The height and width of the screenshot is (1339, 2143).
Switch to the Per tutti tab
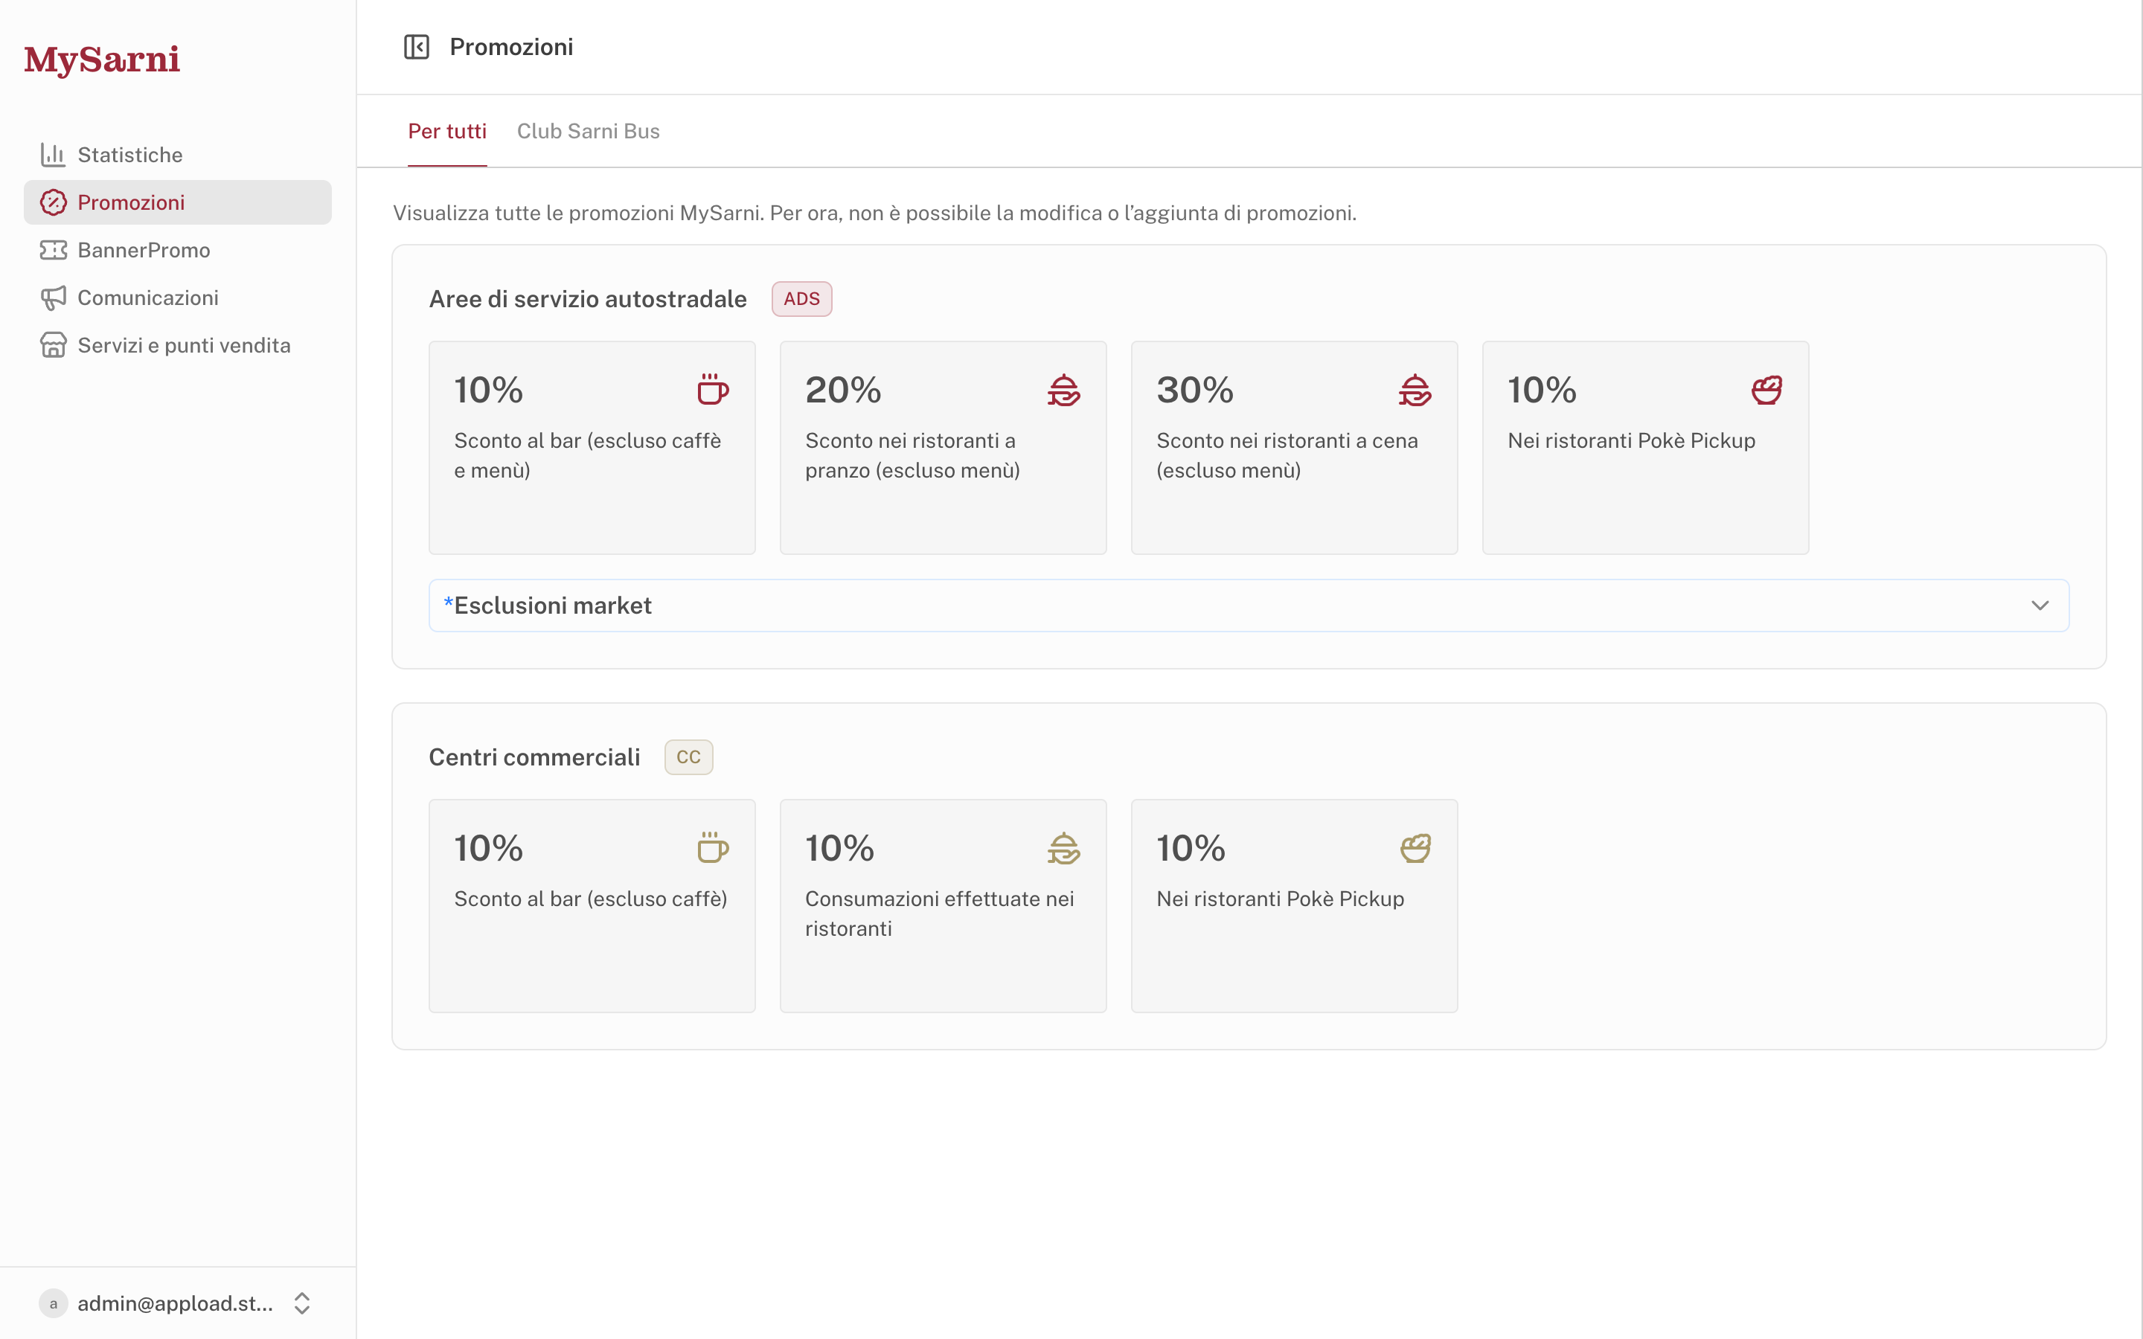coord(447,131)
